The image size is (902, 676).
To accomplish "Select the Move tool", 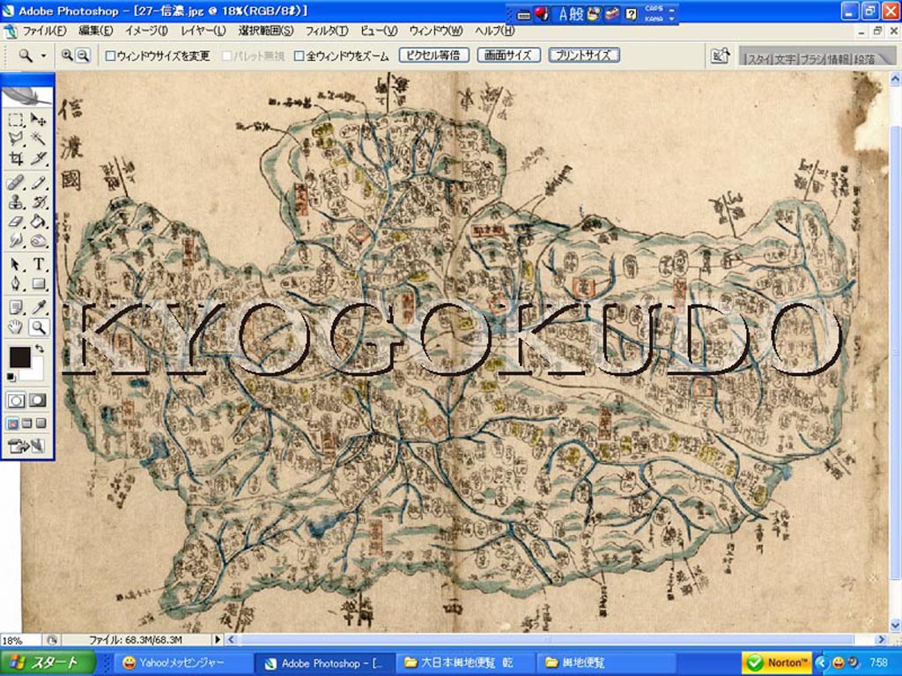I will pyautogui.click(x=39, y=120).
